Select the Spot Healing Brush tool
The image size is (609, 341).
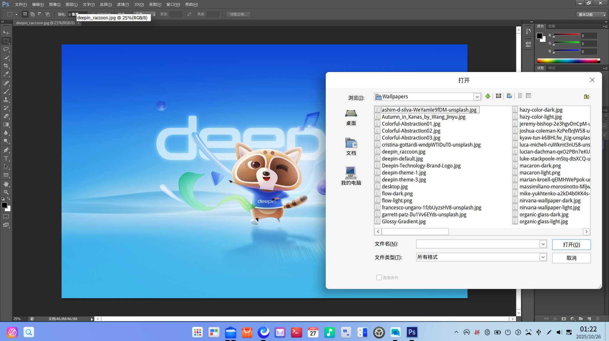(6, 83)
